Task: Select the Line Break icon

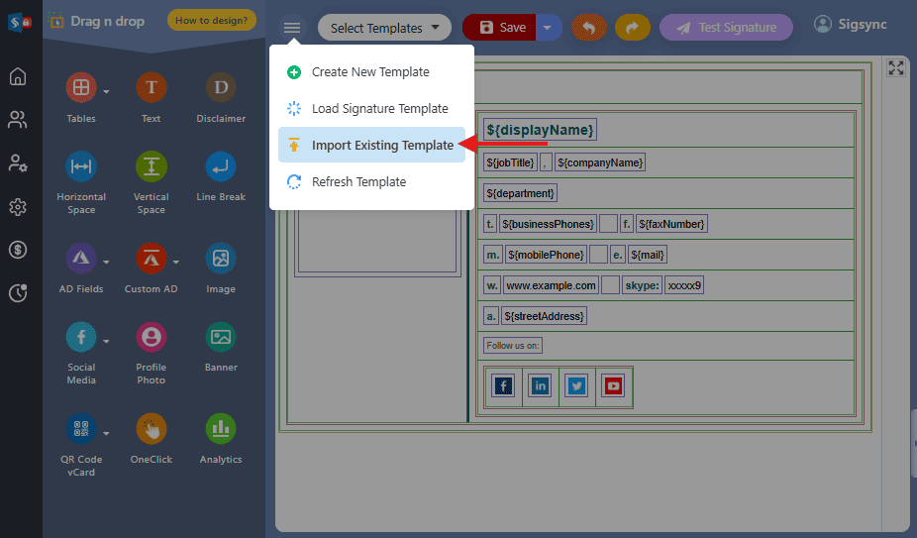Action: tap(221, 166)
